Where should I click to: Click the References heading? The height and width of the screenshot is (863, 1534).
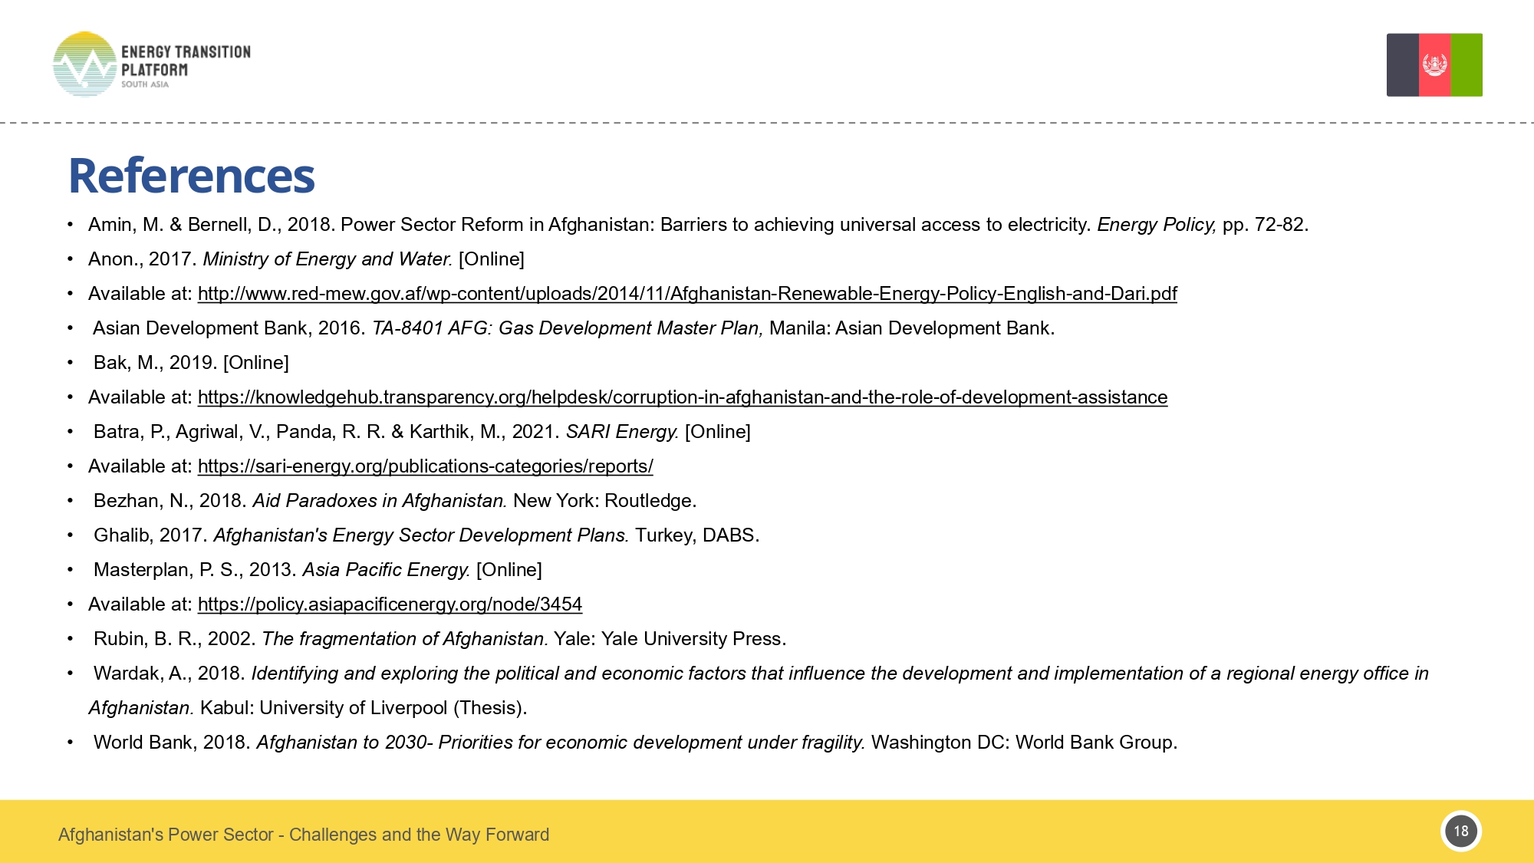[x=192, y=176]
